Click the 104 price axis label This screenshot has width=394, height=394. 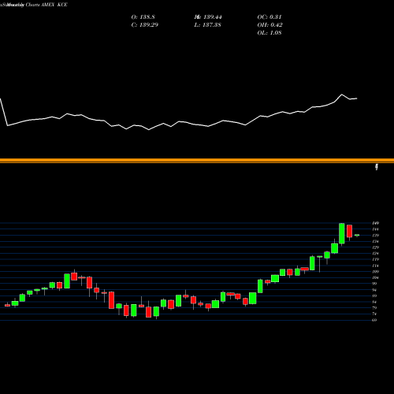376,278
